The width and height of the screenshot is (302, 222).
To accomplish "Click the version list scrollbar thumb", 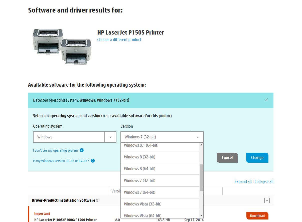I will tap(201, 178).
